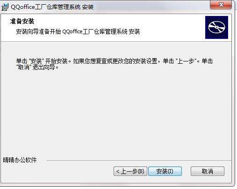Click the disc logo in the header banner

coord(216,27)
